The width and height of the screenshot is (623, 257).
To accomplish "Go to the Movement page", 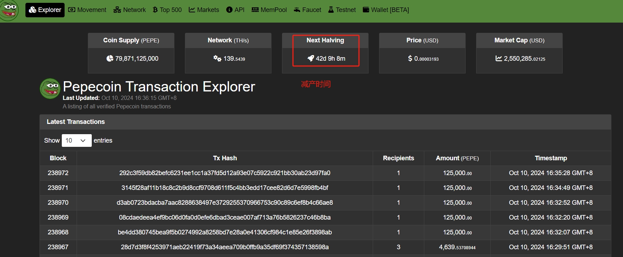I will 87,10.
